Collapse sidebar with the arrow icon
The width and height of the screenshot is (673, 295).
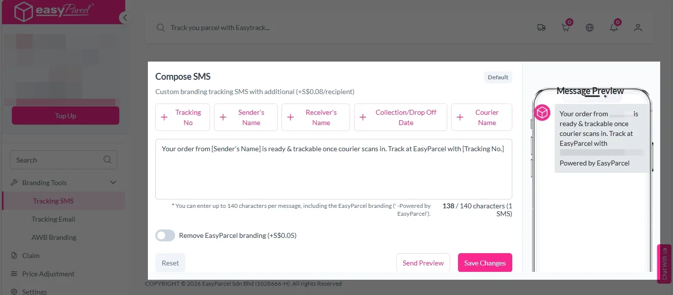pyautogui.click(x=125, y=18)
